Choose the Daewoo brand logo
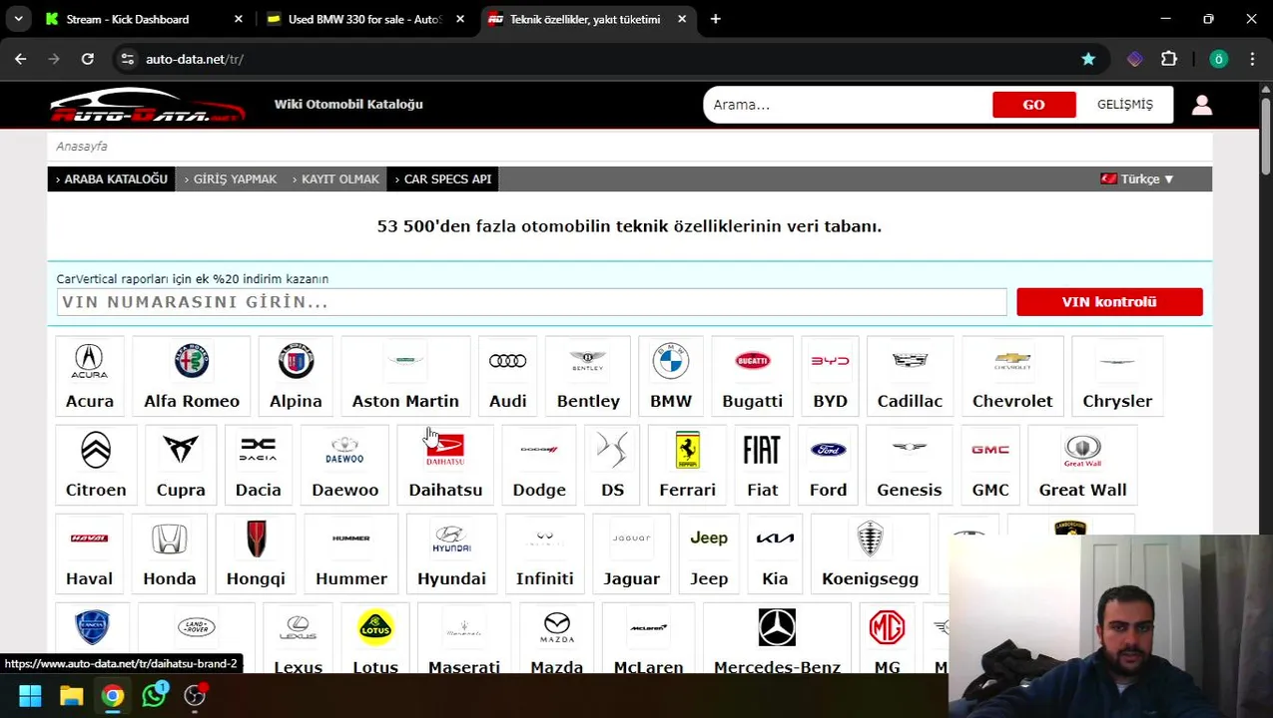This screenshot has width=1273, height=718. tap(344, 450)
